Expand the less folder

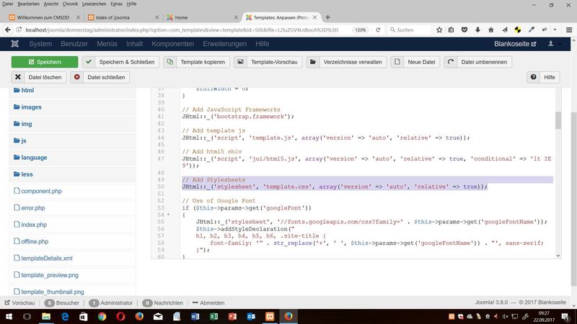click(27, 174)
